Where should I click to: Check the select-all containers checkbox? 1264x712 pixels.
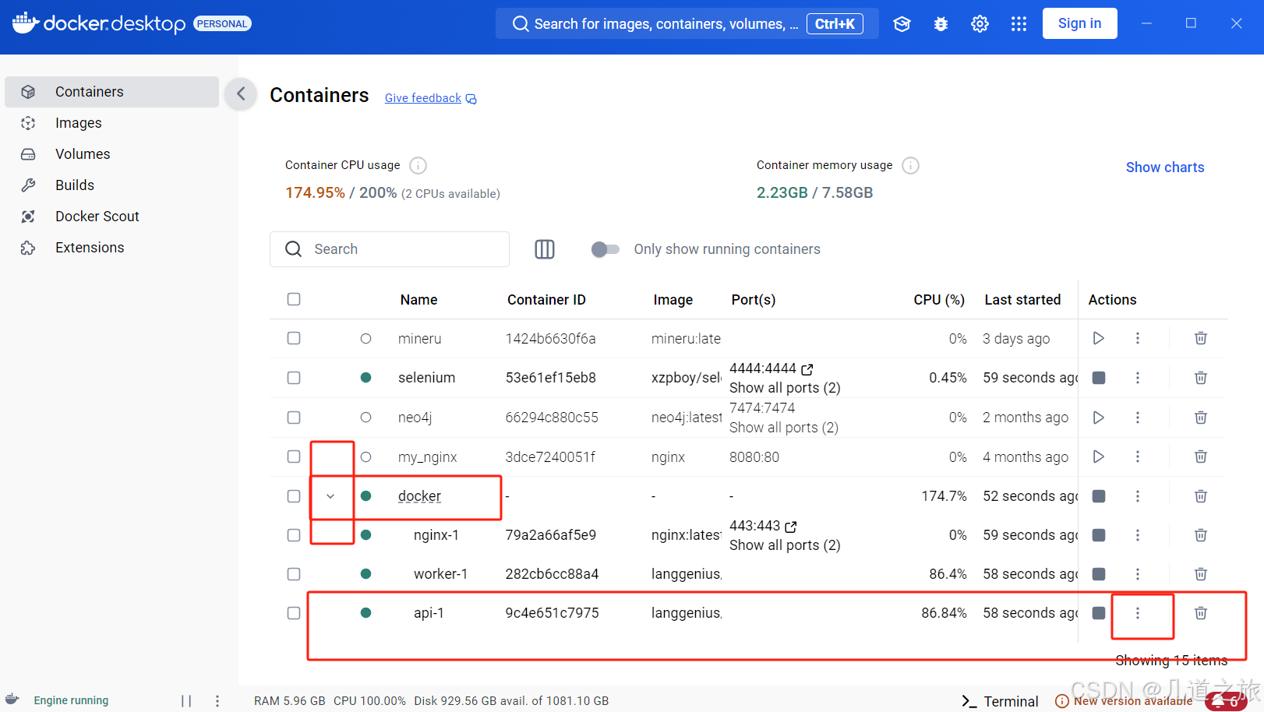pyautogui.click(x=294, y=299)
